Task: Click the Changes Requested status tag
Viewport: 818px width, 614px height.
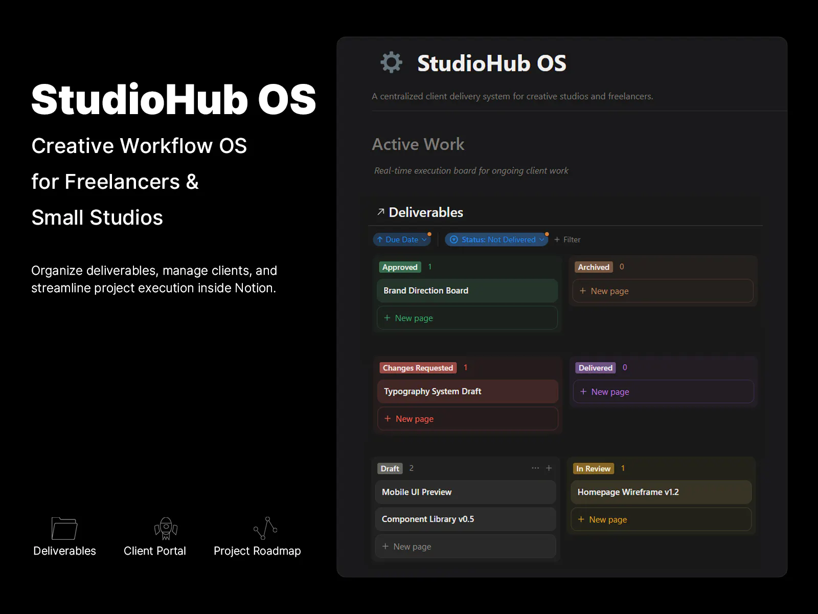Action: pos(418,368)
